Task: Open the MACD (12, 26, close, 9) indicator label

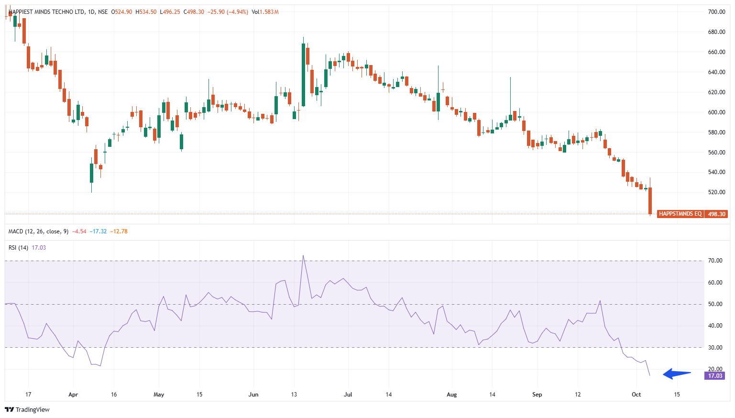Action: point(34,231)
